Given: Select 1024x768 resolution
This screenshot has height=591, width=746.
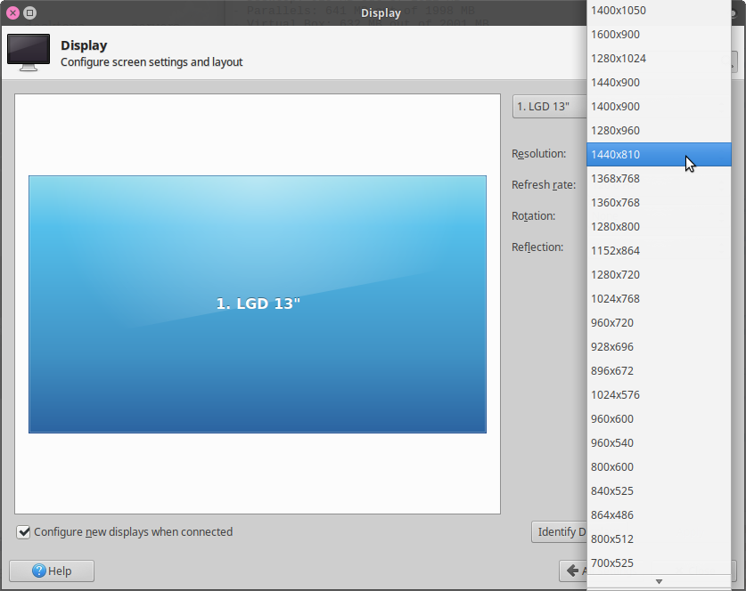Looking at the screenshot, I should [x=659, y=299].
